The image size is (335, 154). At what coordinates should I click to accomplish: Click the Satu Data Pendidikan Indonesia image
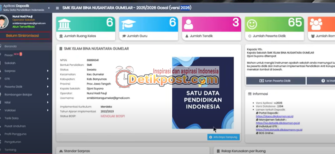tap(203, 93)
